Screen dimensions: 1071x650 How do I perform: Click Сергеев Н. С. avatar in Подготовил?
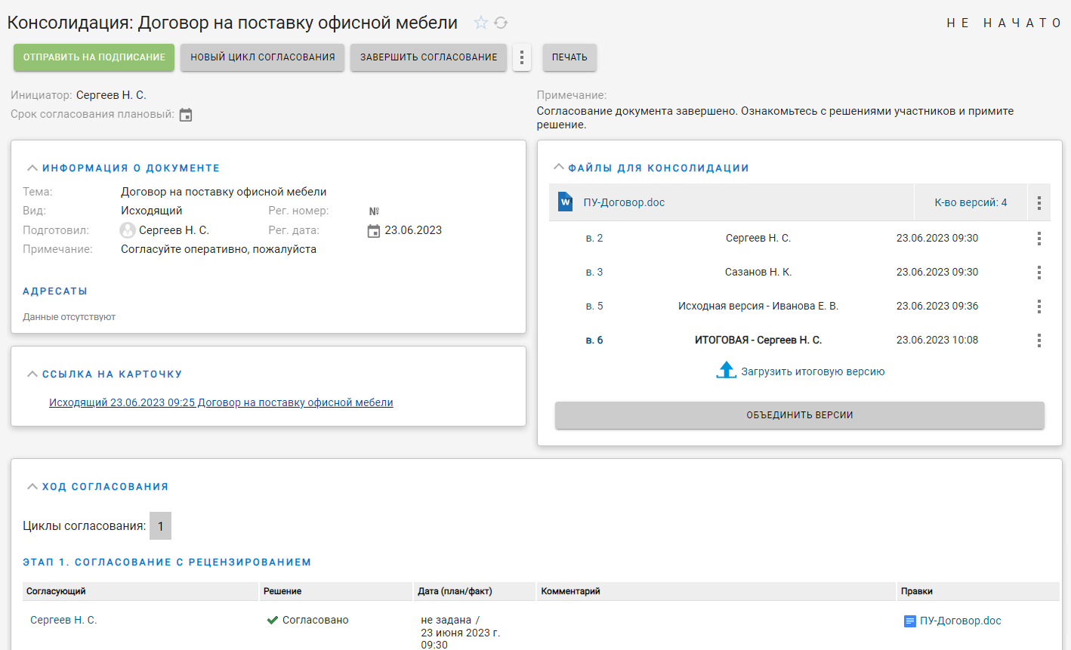click(128, 230)
